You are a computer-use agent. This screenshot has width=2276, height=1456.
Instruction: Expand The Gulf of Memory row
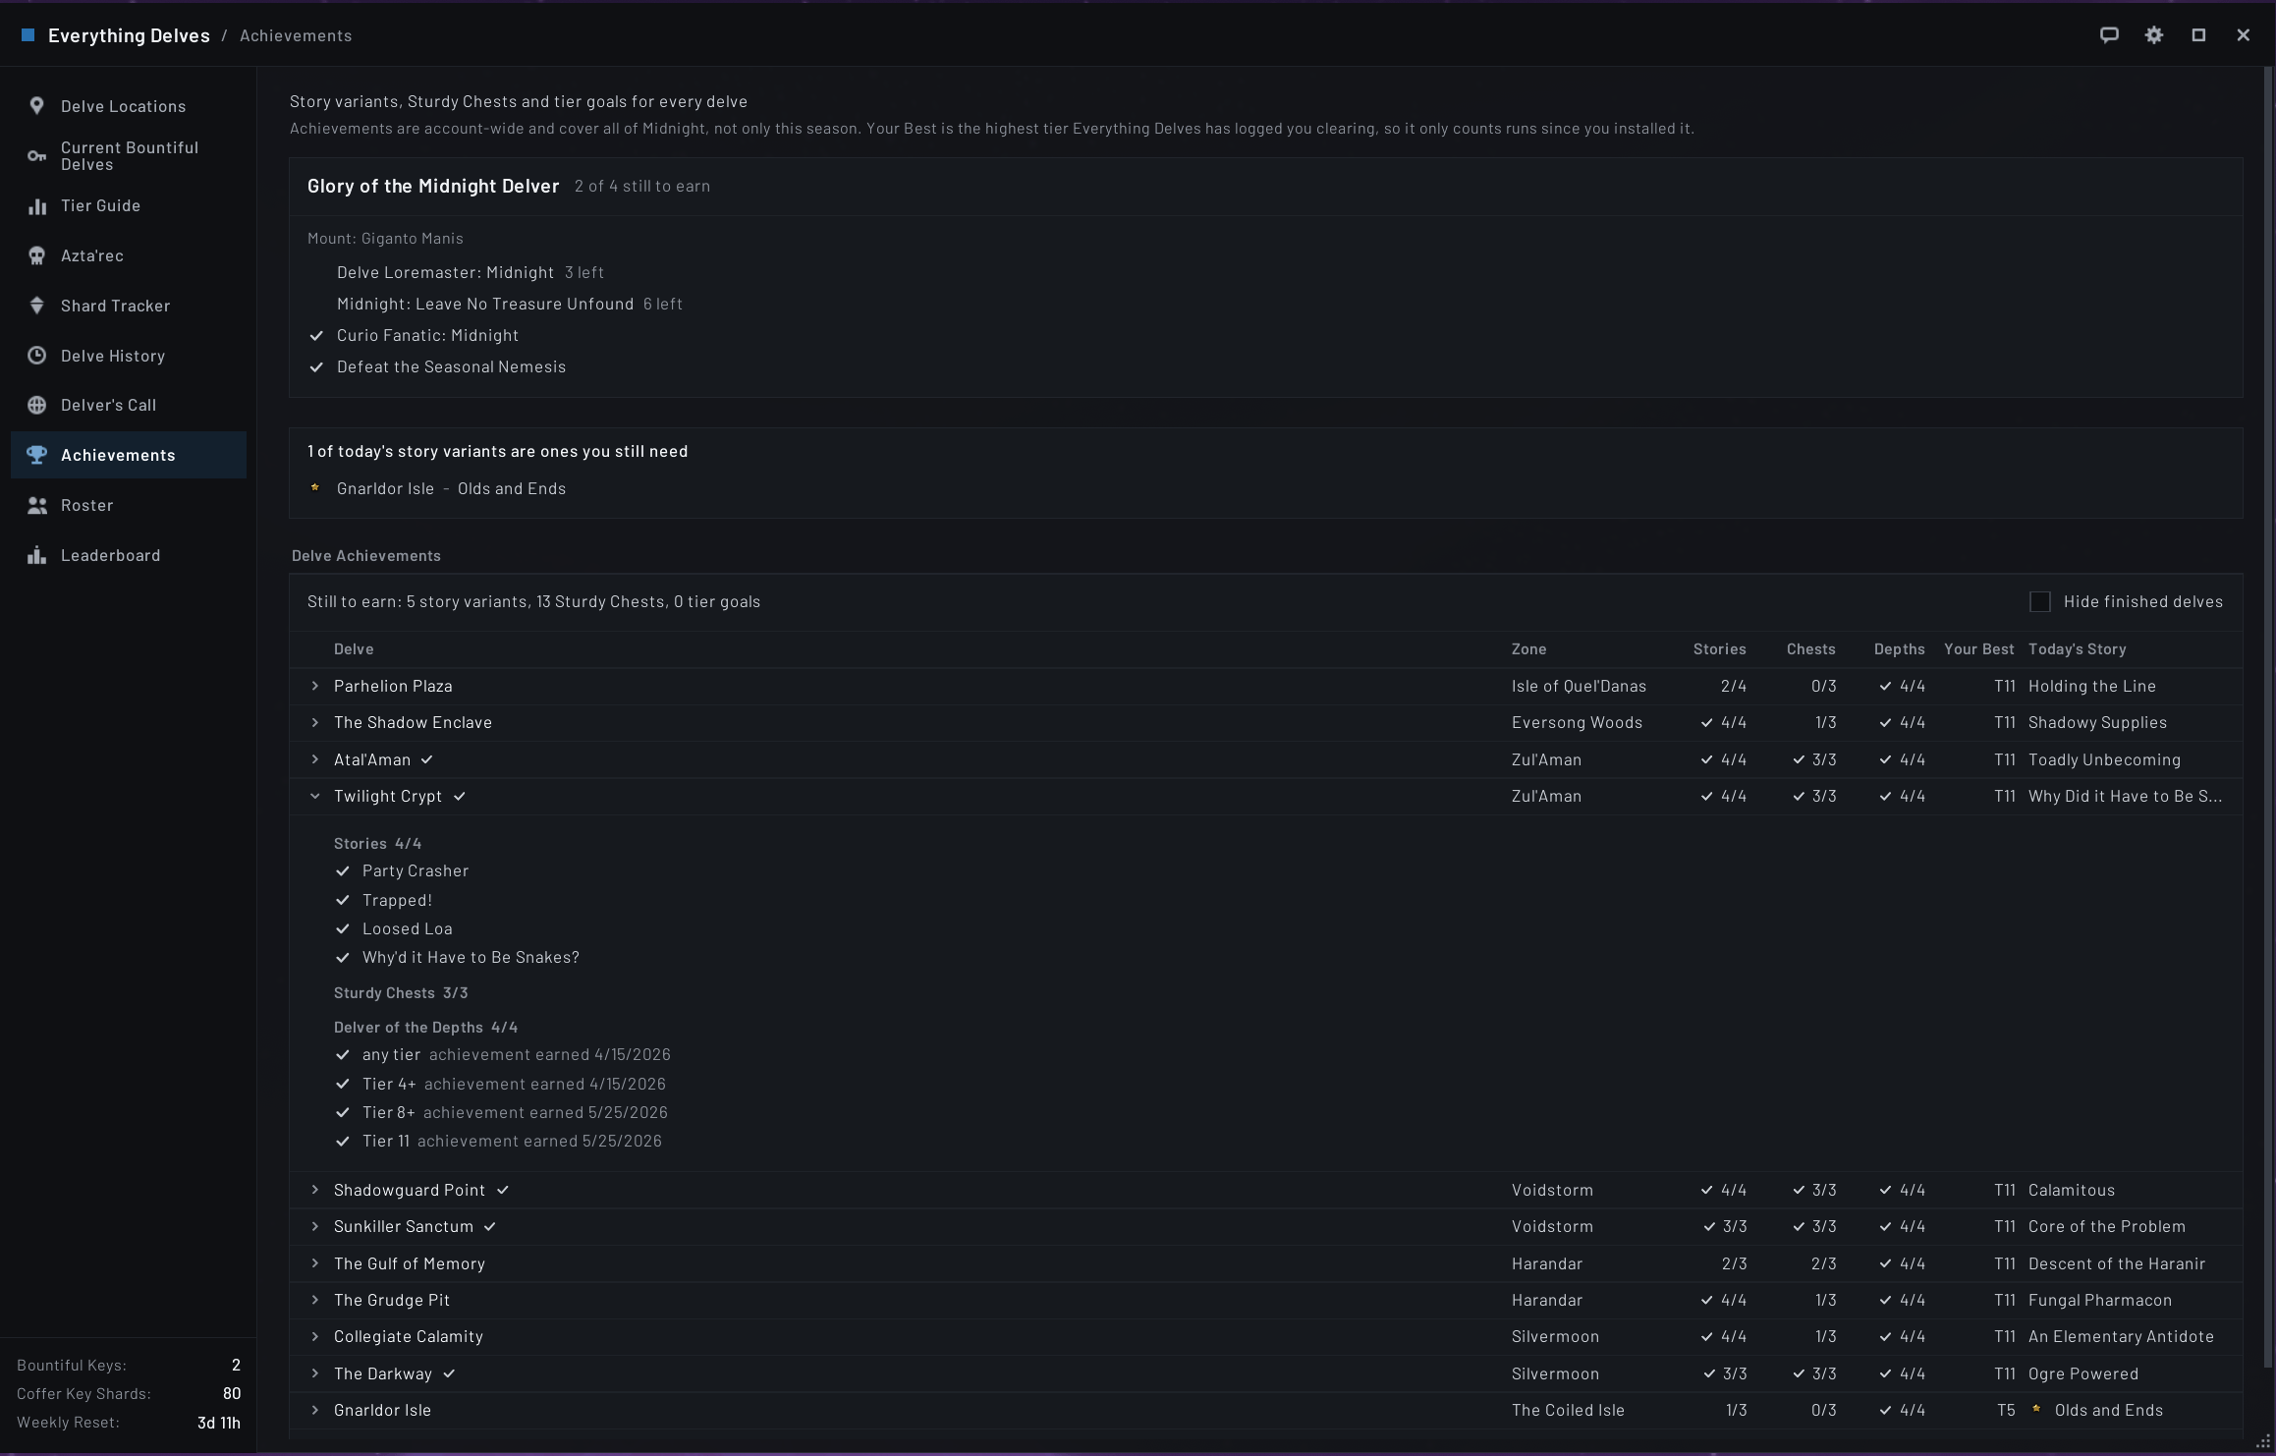coord(314,1263)
